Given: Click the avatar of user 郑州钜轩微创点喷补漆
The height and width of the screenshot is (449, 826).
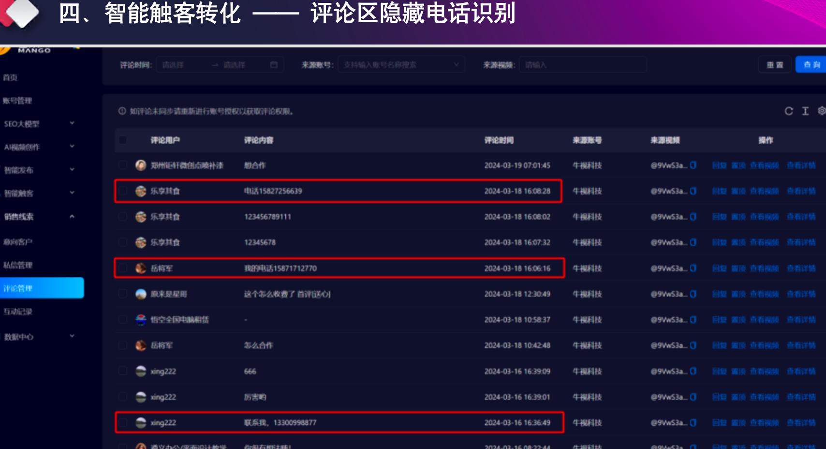Looking at the screenshot, I should [x=141, y=165].
